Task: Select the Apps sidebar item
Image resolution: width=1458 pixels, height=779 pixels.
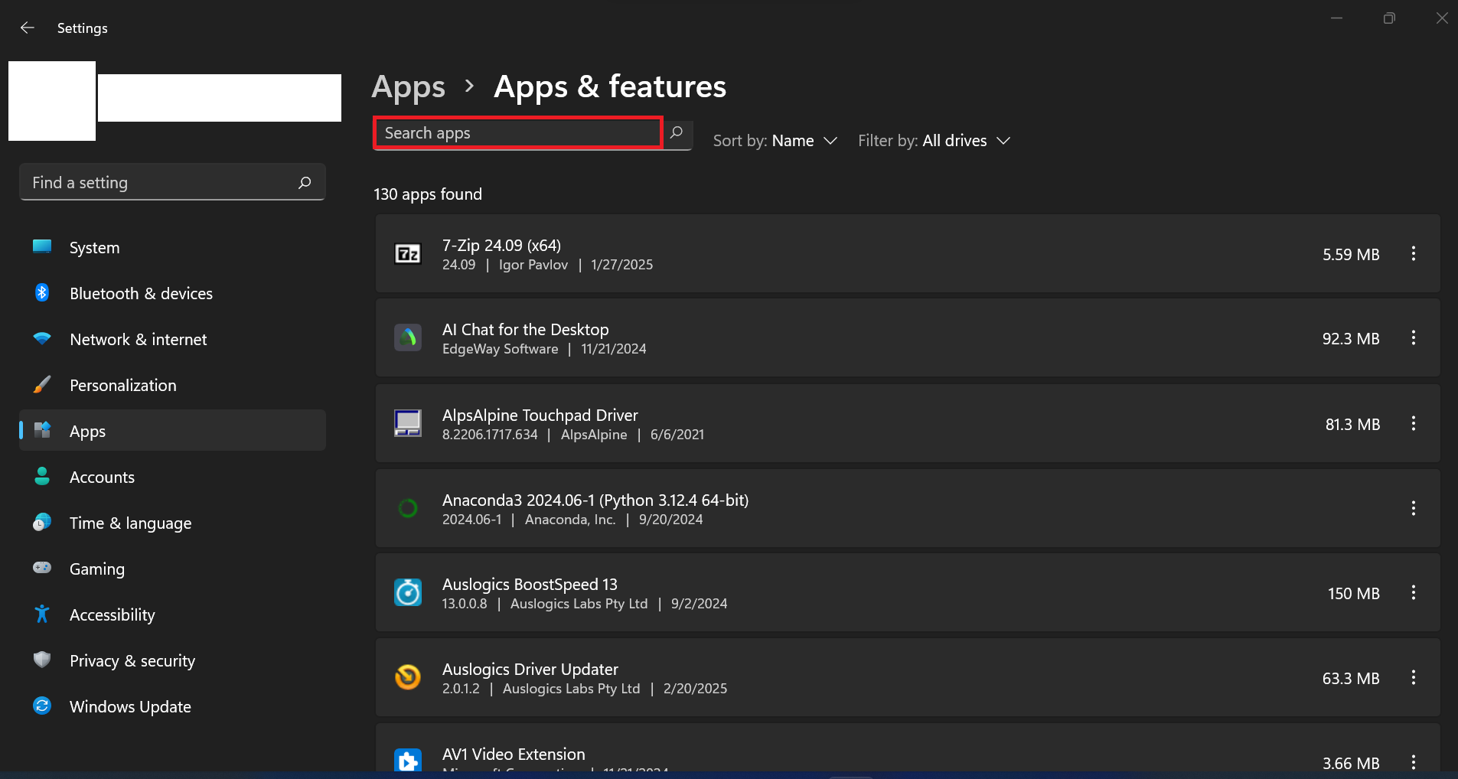Action: [172, 431]
